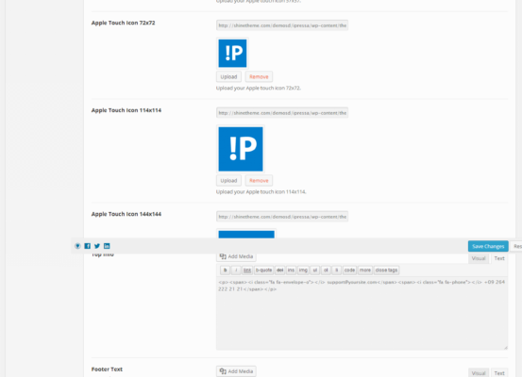Click the LinkedIn icon
The image size is (522, 377).
(x=107, y=246)
